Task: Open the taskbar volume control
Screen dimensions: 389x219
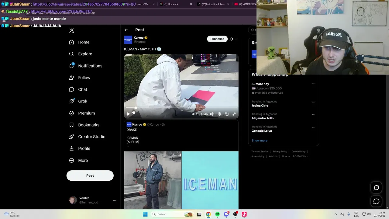Action: click(369, 214)
